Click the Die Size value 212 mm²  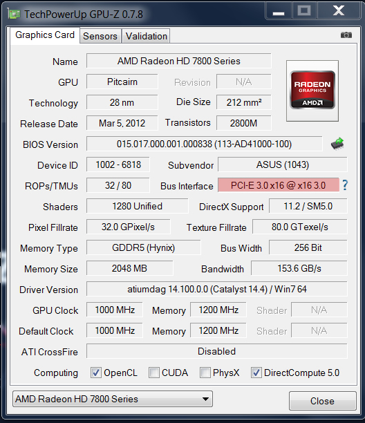[244, 102]
